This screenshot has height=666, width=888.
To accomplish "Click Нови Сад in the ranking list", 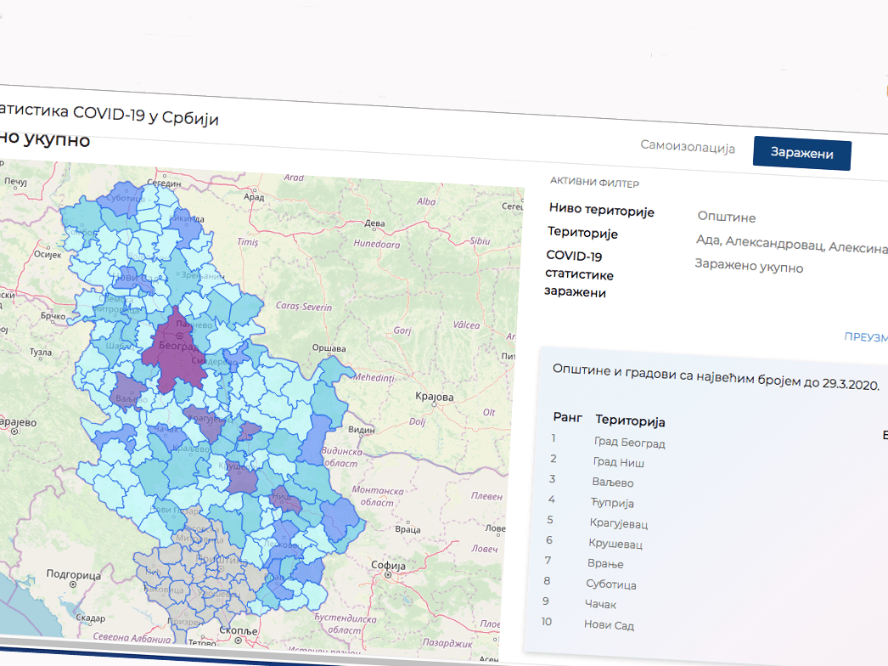I will [609, 625].
